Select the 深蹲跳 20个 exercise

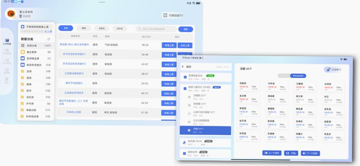coord(206,97)
